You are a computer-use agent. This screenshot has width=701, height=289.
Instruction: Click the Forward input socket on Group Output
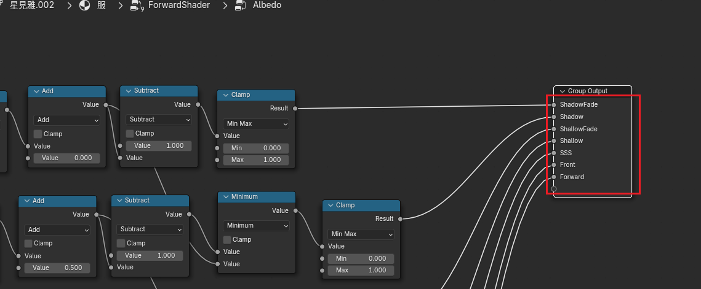point(554,177)
